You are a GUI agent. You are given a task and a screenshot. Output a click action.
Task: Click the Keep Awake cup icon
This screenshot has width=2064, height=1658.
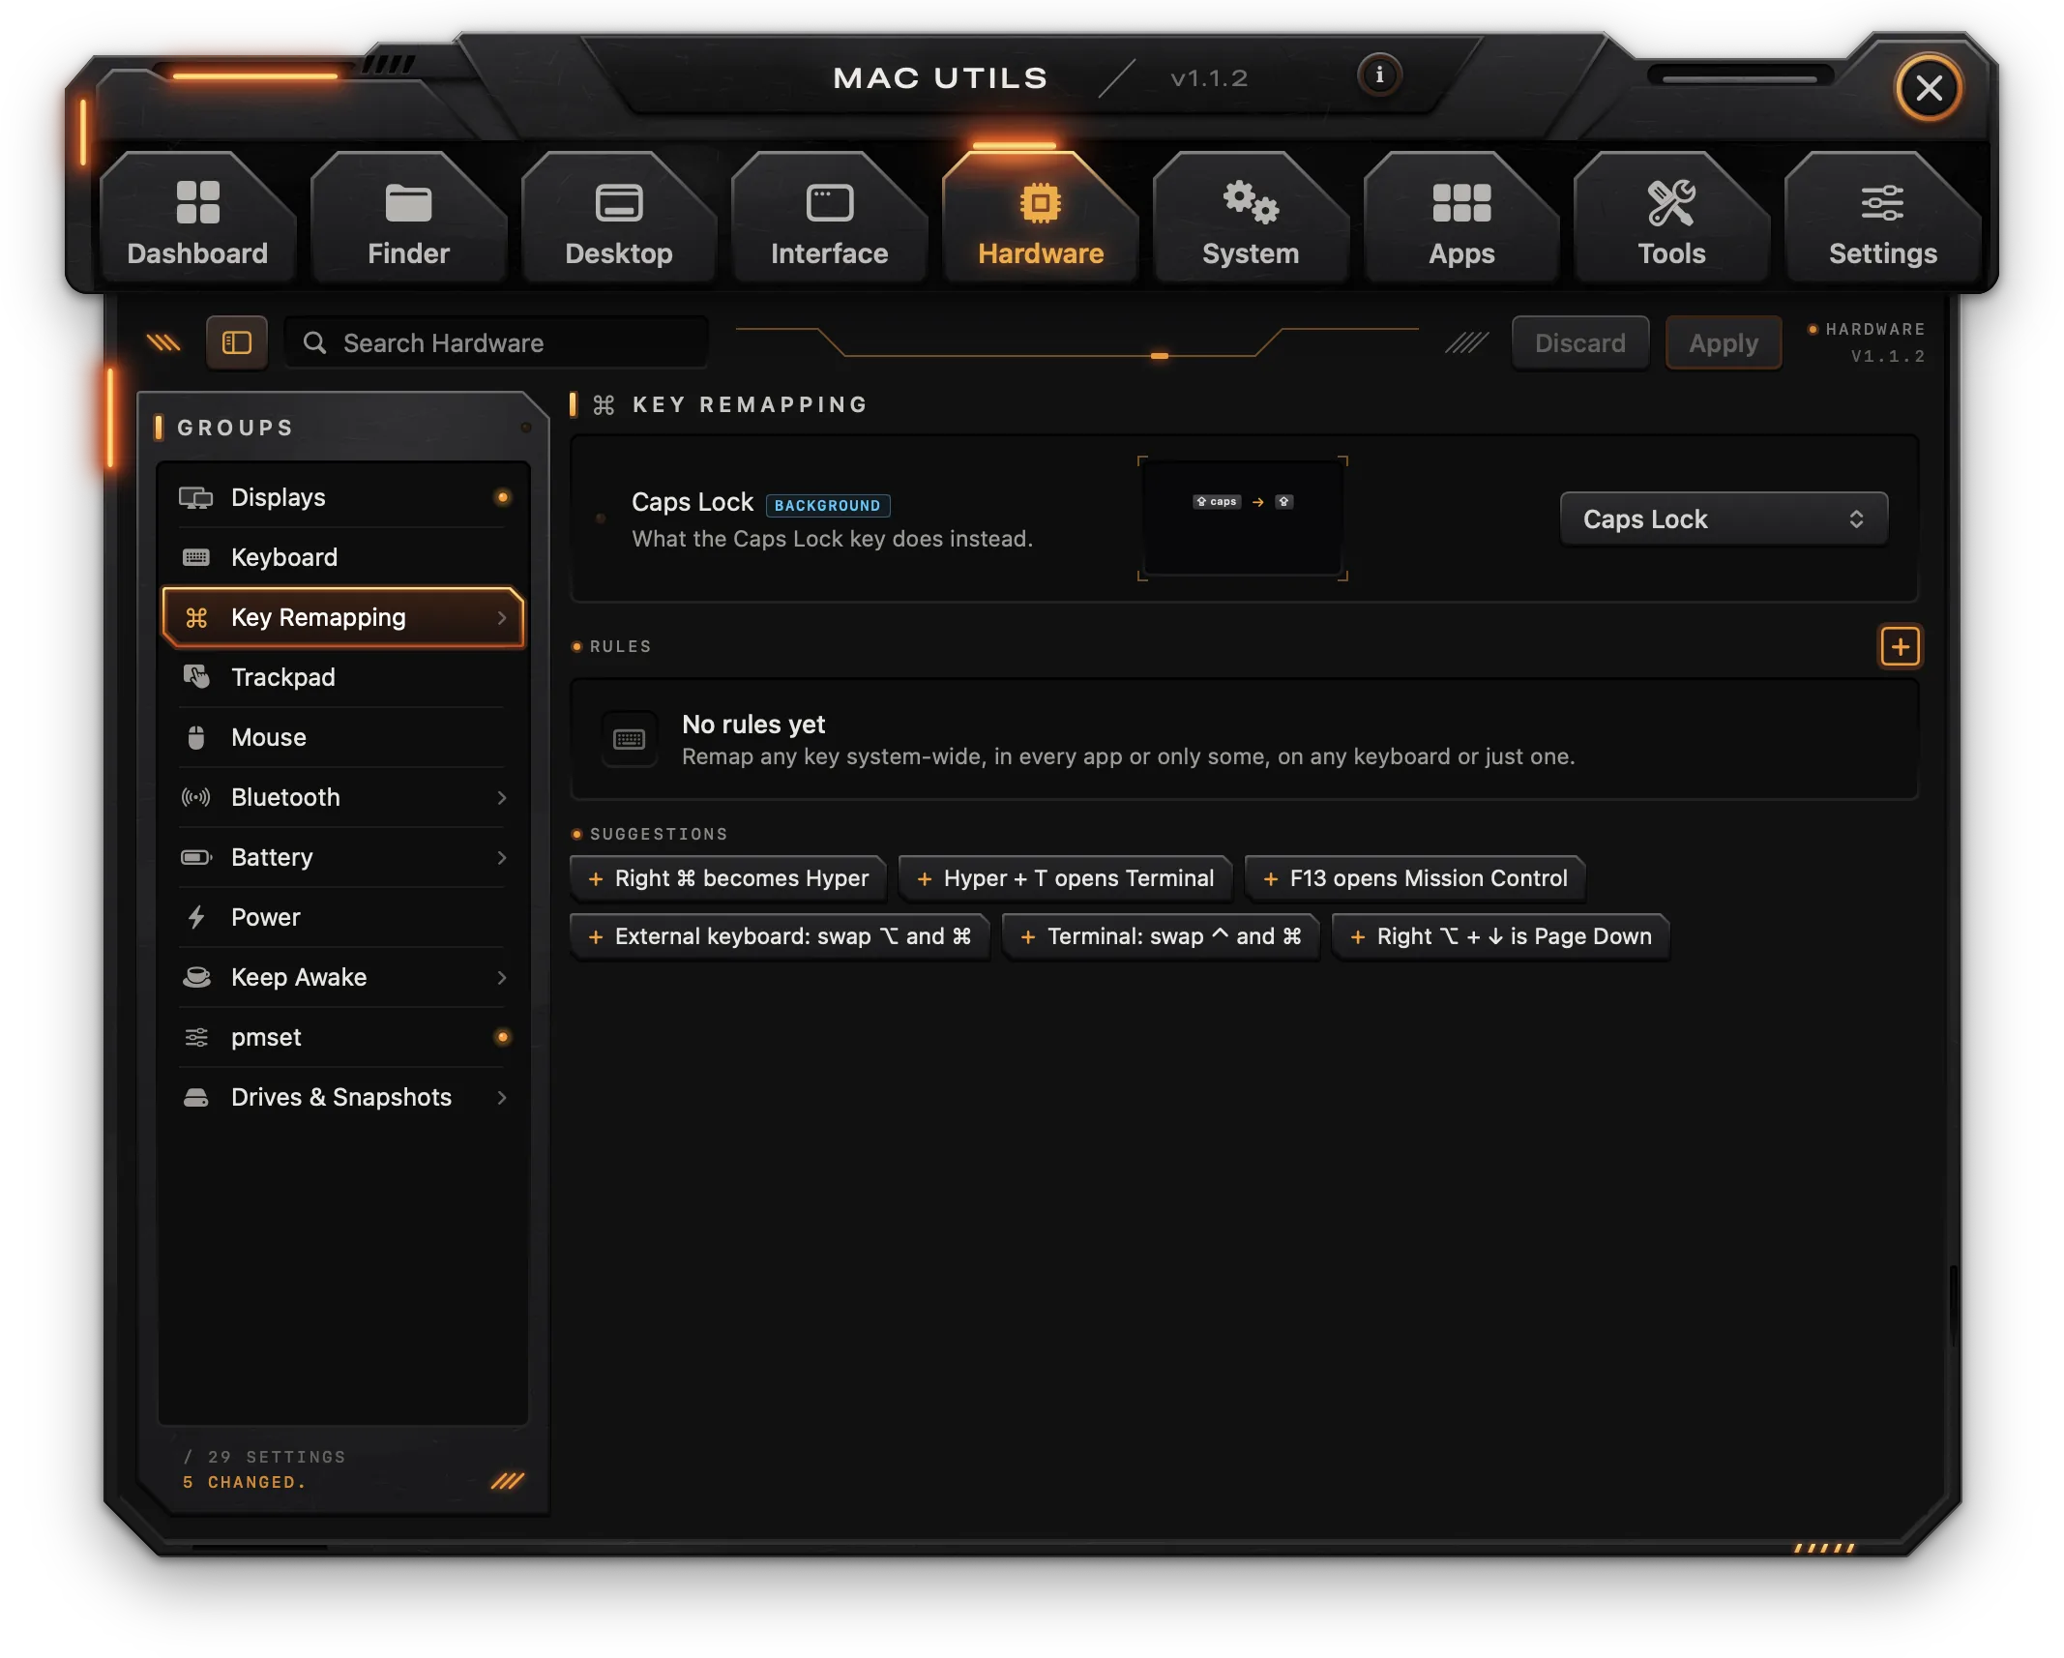196,977
